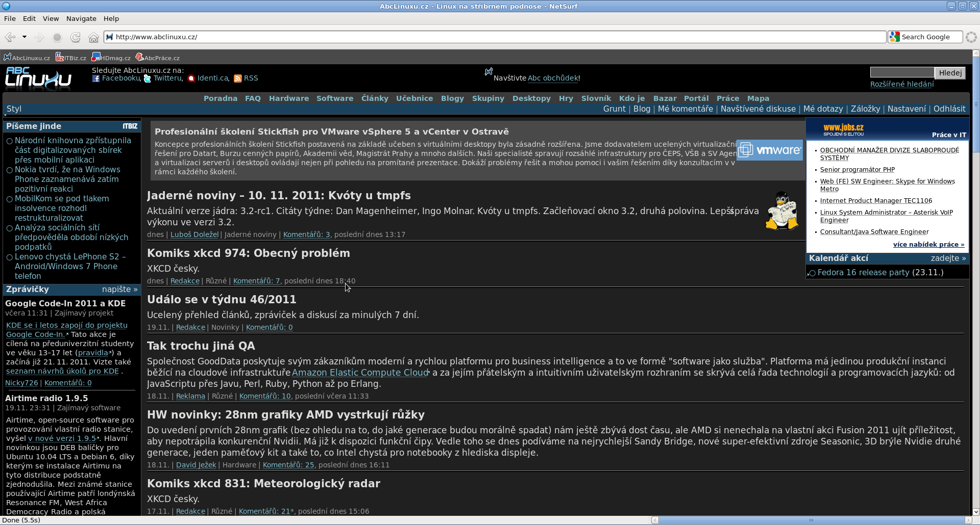Open the Slovník navigation tab
980x525 pixels.
click(x=596, y=98)
